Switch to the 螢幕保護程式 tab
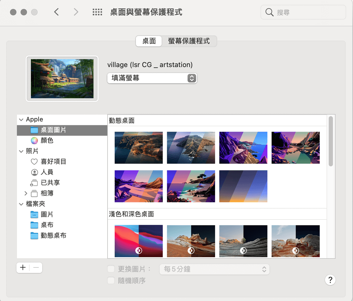Viewport: 353px width, 301px height. [x=189, y=41]
